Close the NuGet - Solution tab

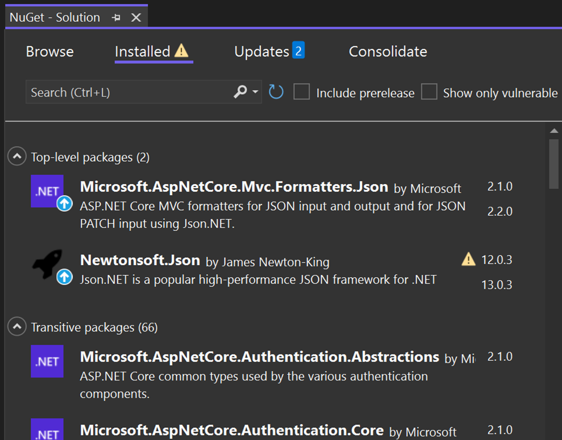pyautogui.click(x=136, y=17)
